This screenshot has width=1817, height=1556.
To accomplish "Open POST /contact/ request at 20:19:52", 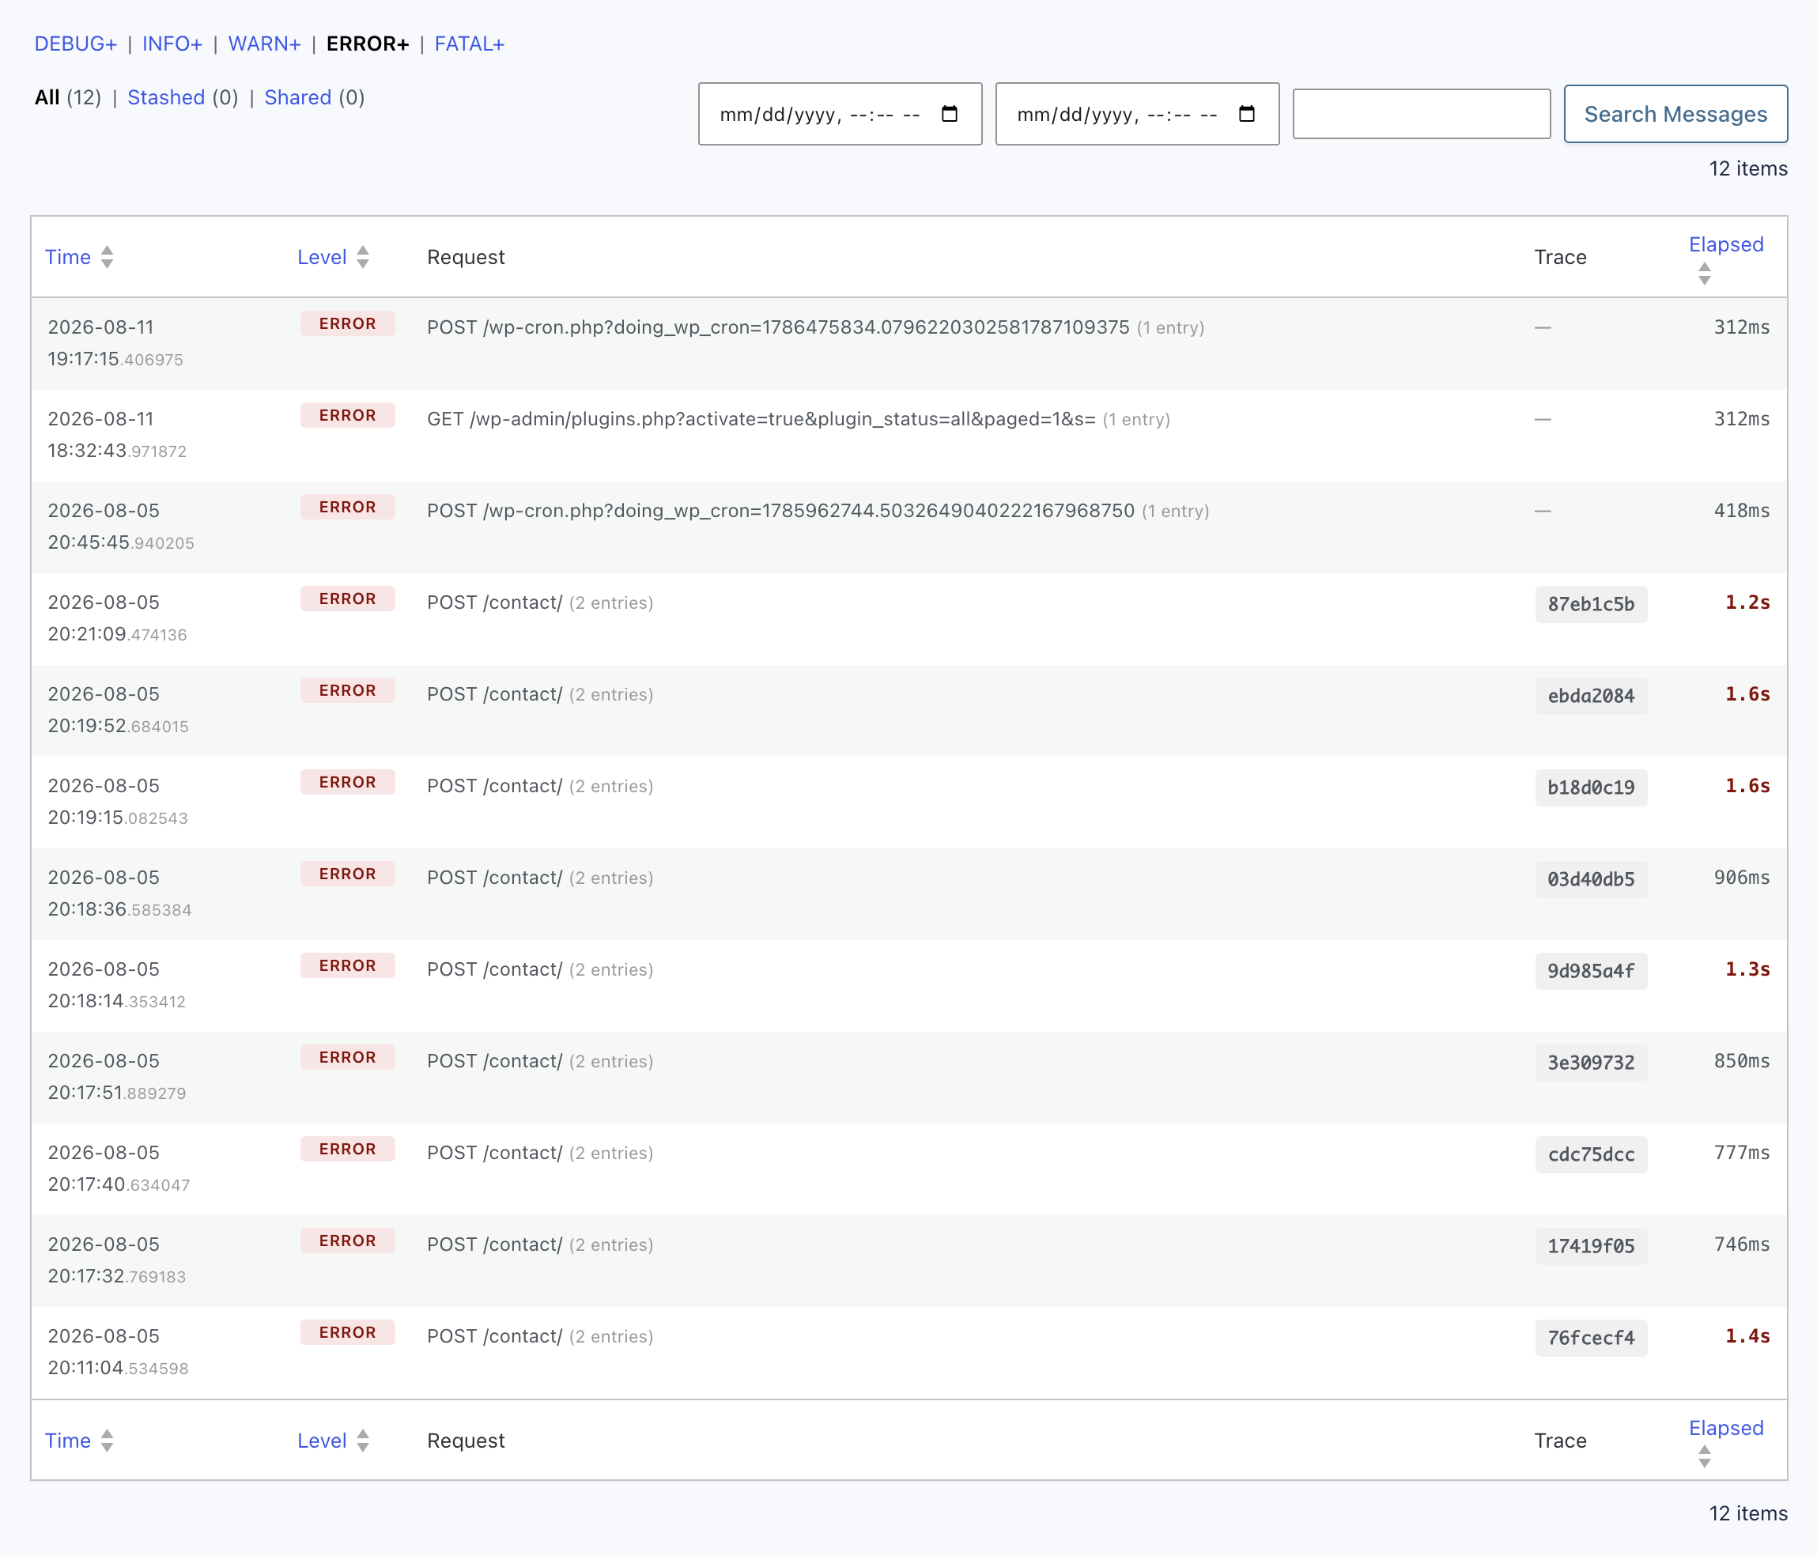I will coord(495,694).
